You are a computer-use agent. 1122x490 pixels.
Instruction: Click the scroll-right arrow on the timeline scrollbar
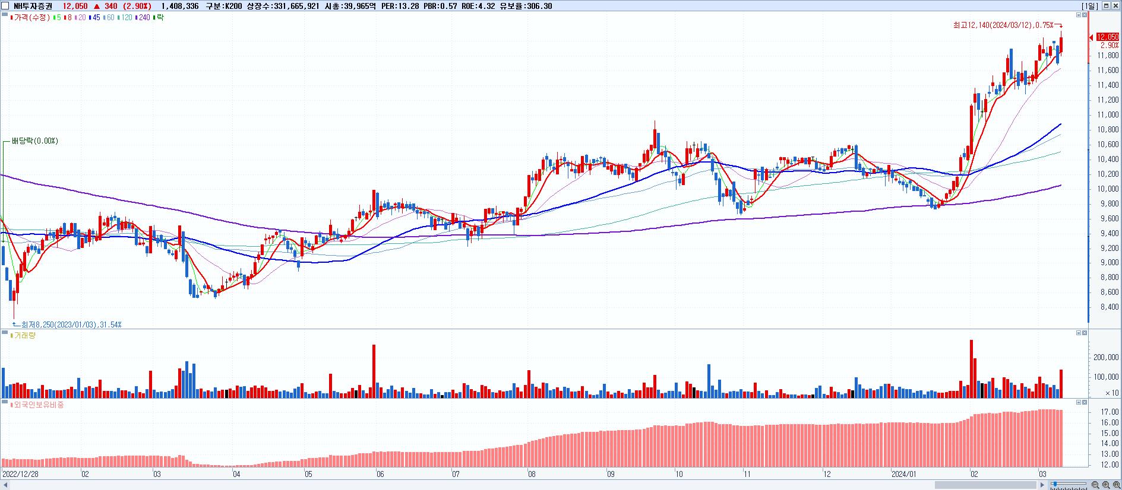click(x=1042, y=485)
